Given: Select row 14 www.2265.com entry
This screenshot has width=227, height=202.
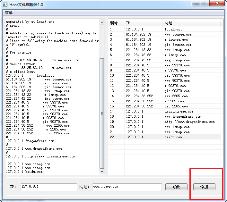Looking at the screenshot, I should coord(164,96).
